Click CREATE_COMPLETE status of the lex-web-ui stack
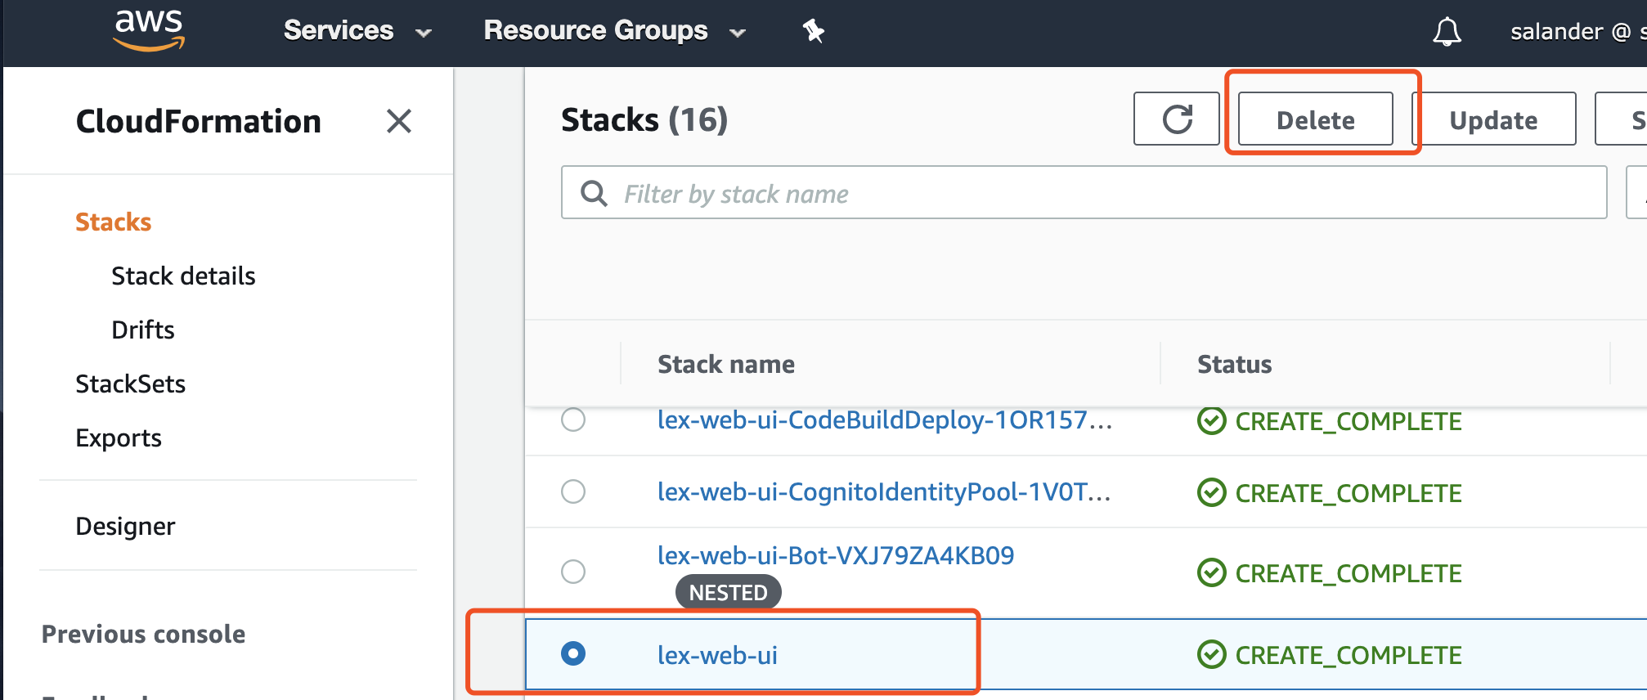Screen dimensions: 1647x700 [x=1330, y=655]
